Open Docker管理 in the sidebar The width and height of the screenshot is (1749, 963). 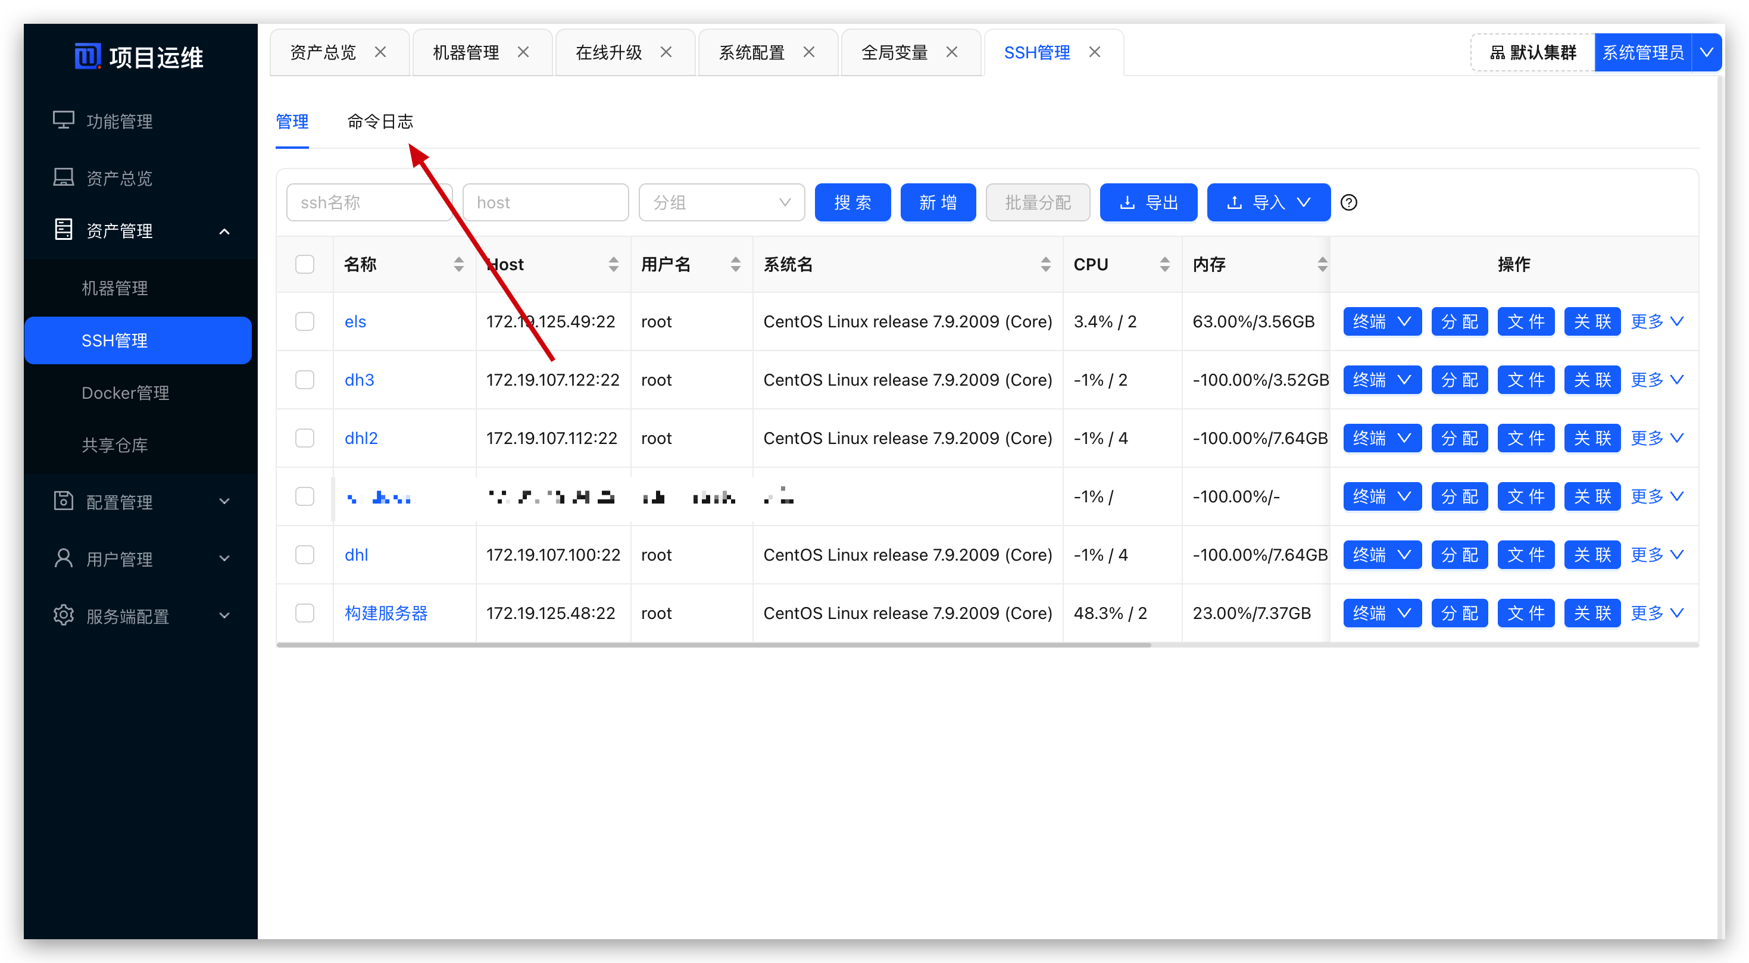(125, 392)
